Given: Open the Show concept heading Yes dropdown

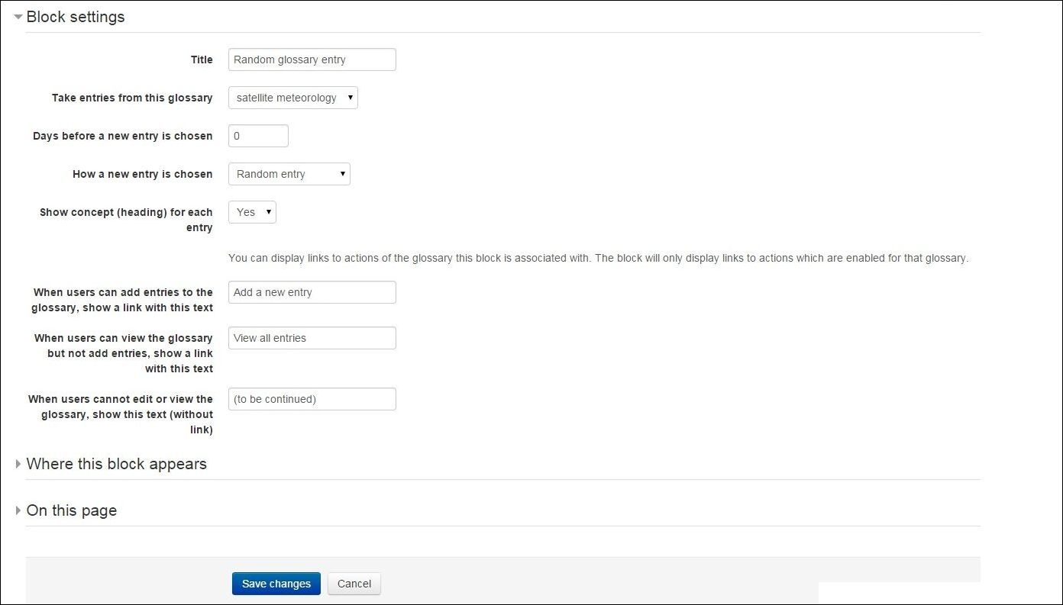Looking at the screenshot, I should click(x=252, y=212).
